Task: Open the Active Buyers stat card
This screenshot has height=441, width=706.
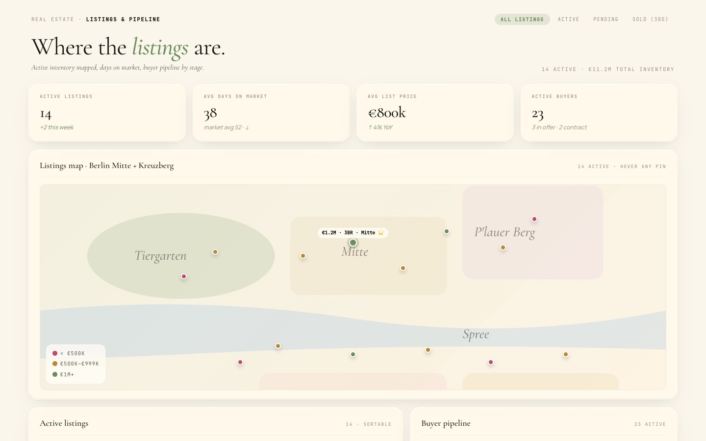Action: [599, 113]
